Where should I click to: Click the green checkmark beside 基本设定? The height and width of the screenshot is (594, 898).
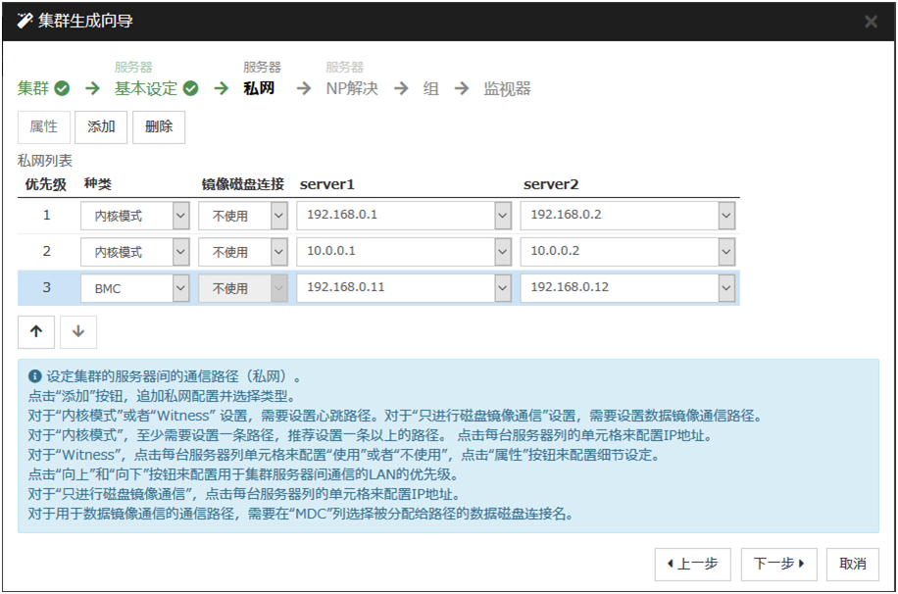point(191,89)
